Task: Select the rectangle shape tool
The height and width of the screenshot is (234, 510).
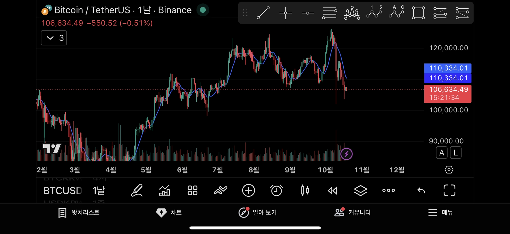Action: tap(418, 13)
